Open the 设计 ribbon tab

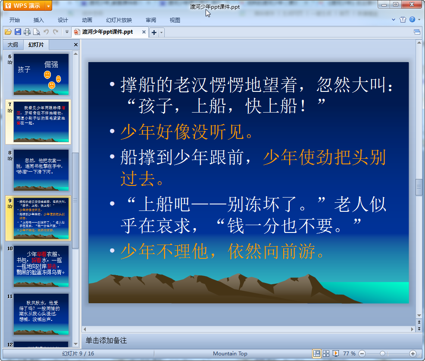click(62, 20)
